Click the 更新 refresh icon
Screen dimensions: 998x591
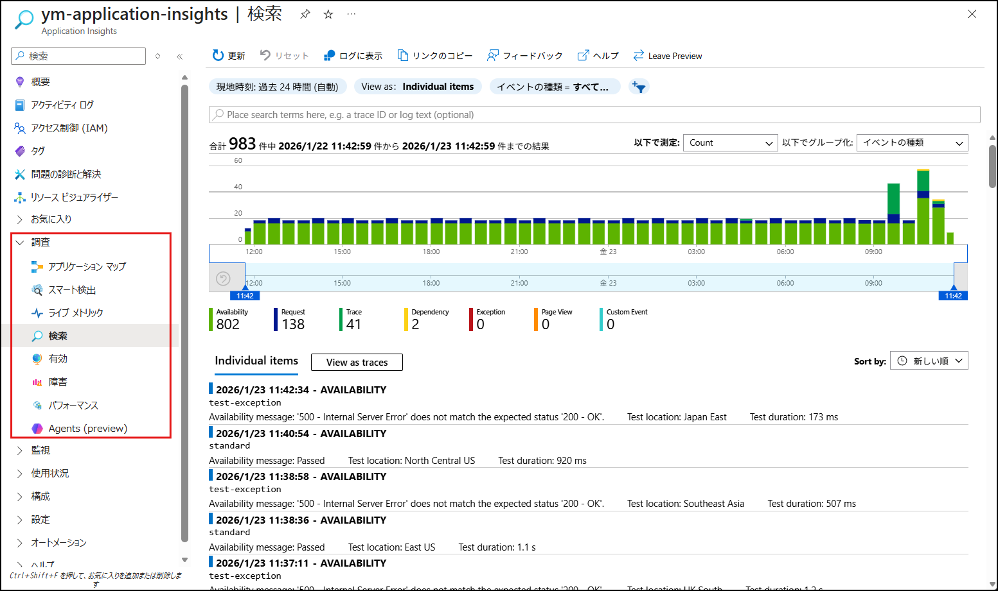coord(218,56)
